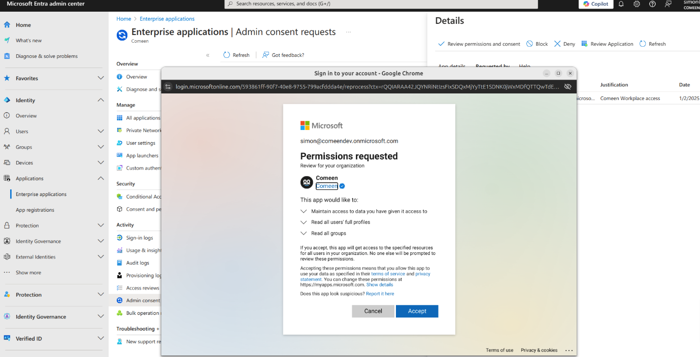Expand the Groups item in the sidebar

pos(101,147)
